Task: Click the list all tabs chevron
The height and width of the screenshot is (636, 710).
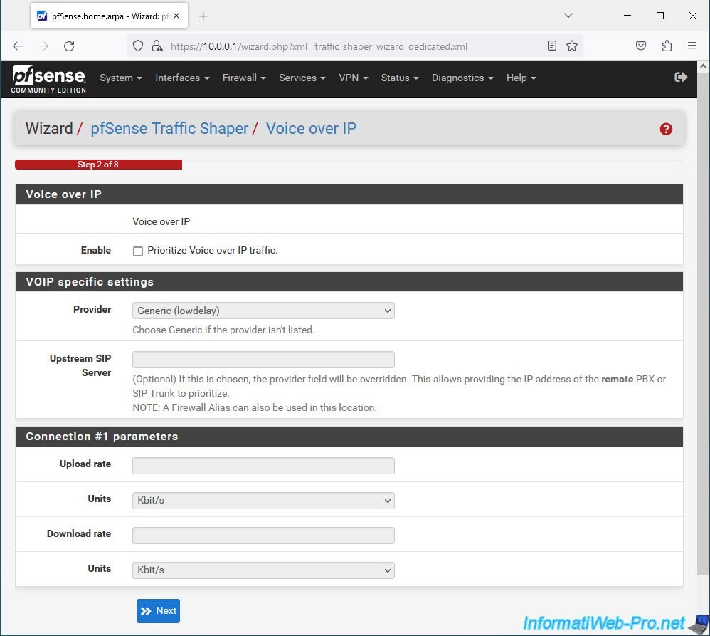Action: coord(568,16)
